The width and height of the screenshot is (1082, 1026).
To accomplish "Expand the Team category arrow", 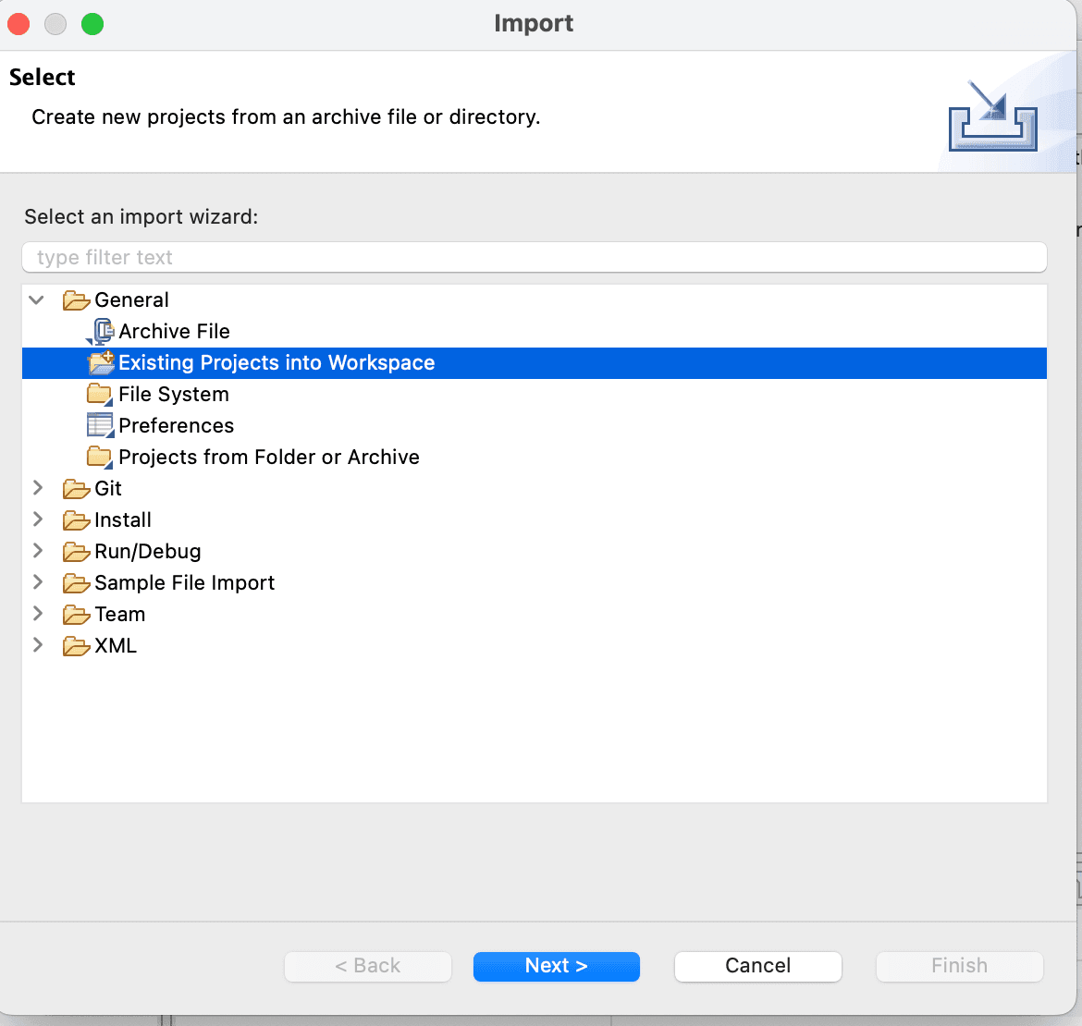I will (38, 614).
